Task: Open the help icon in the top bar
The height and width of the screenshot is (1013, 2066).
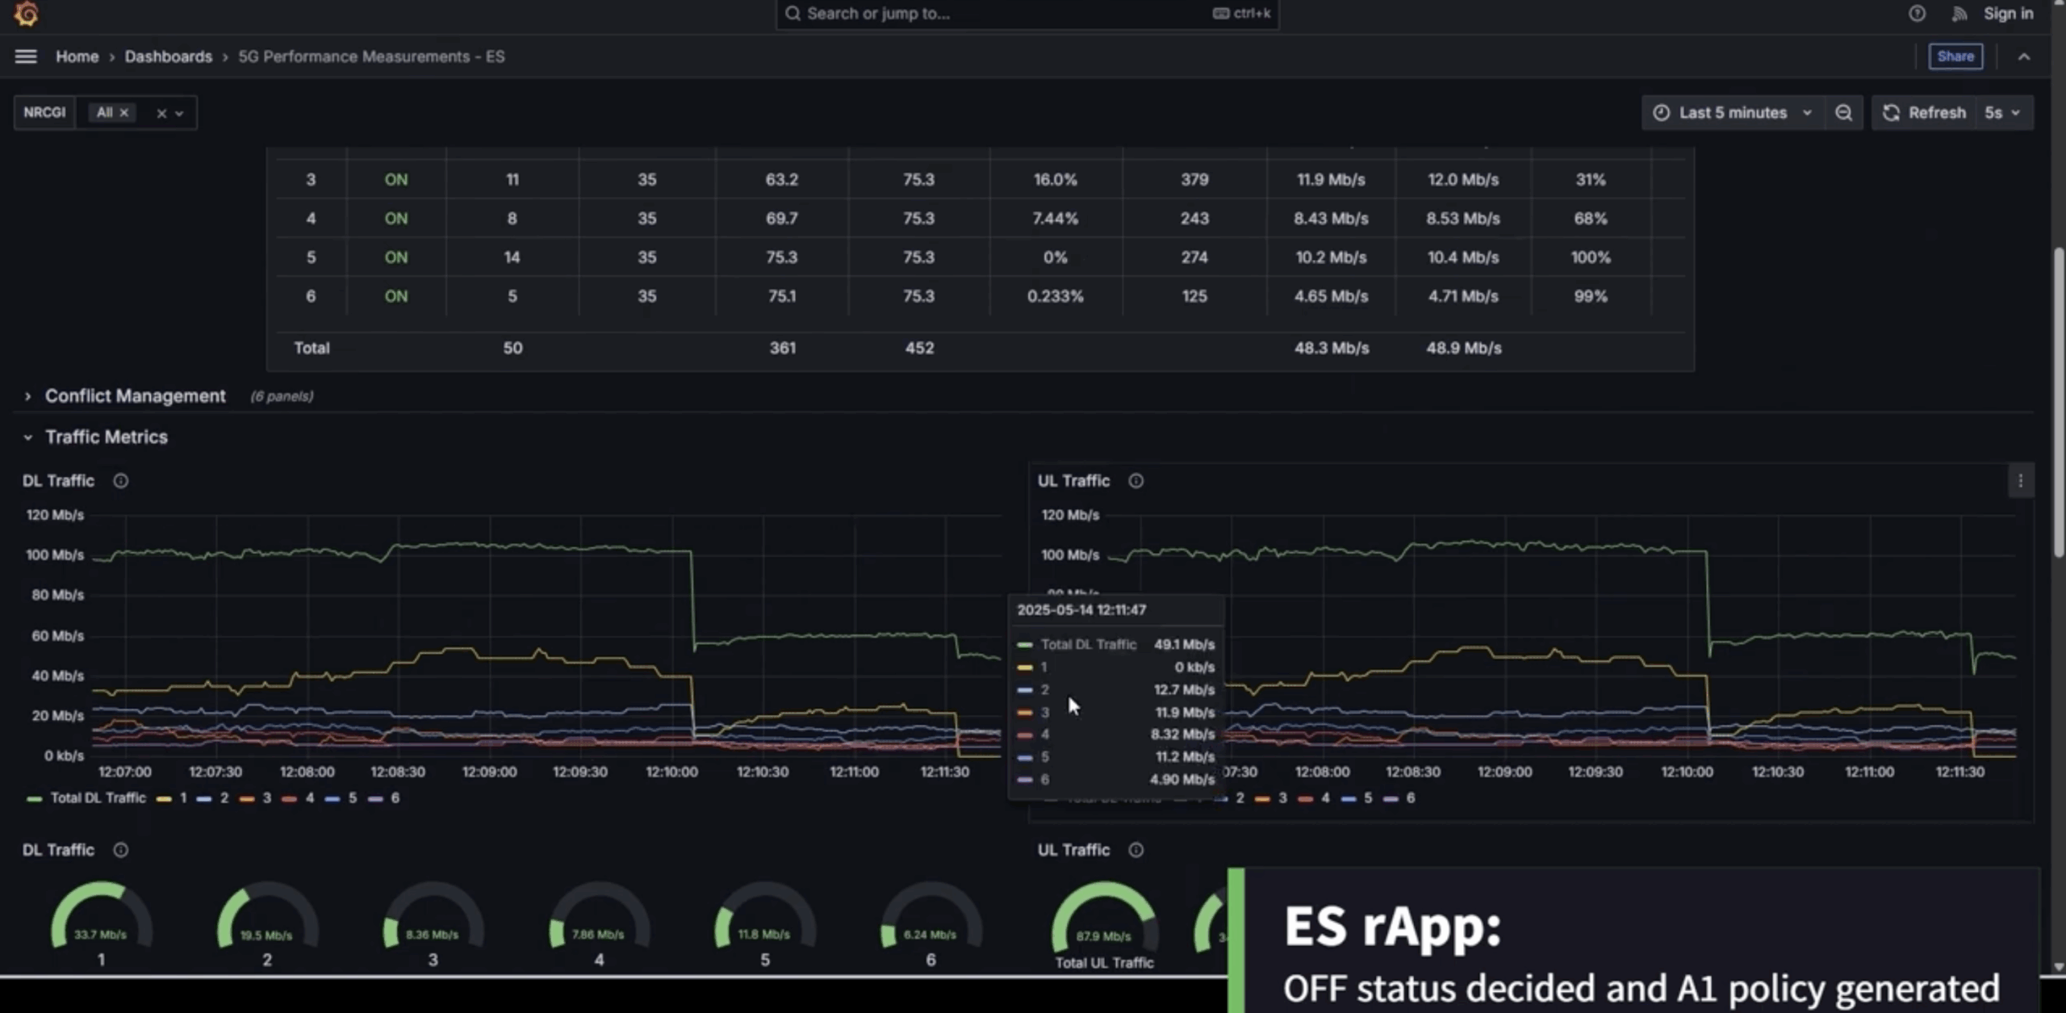Action: 1918,14
